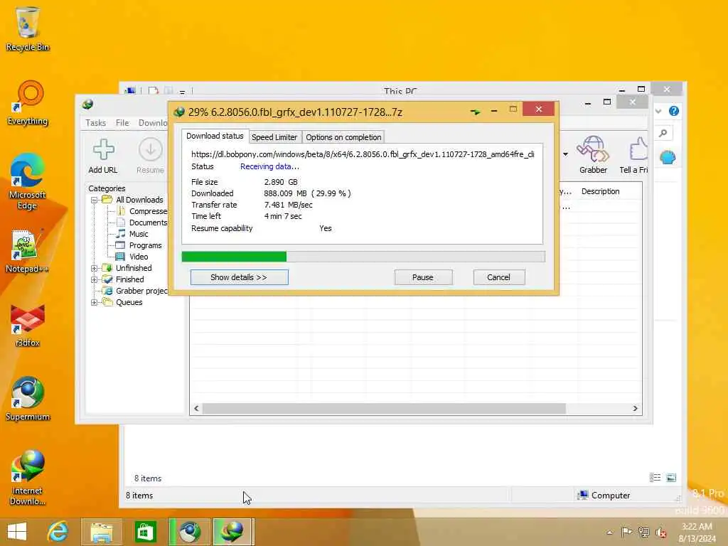
Task: Click the muted volume tray icon
Action: pyautogui.click(x=660, y=532)
